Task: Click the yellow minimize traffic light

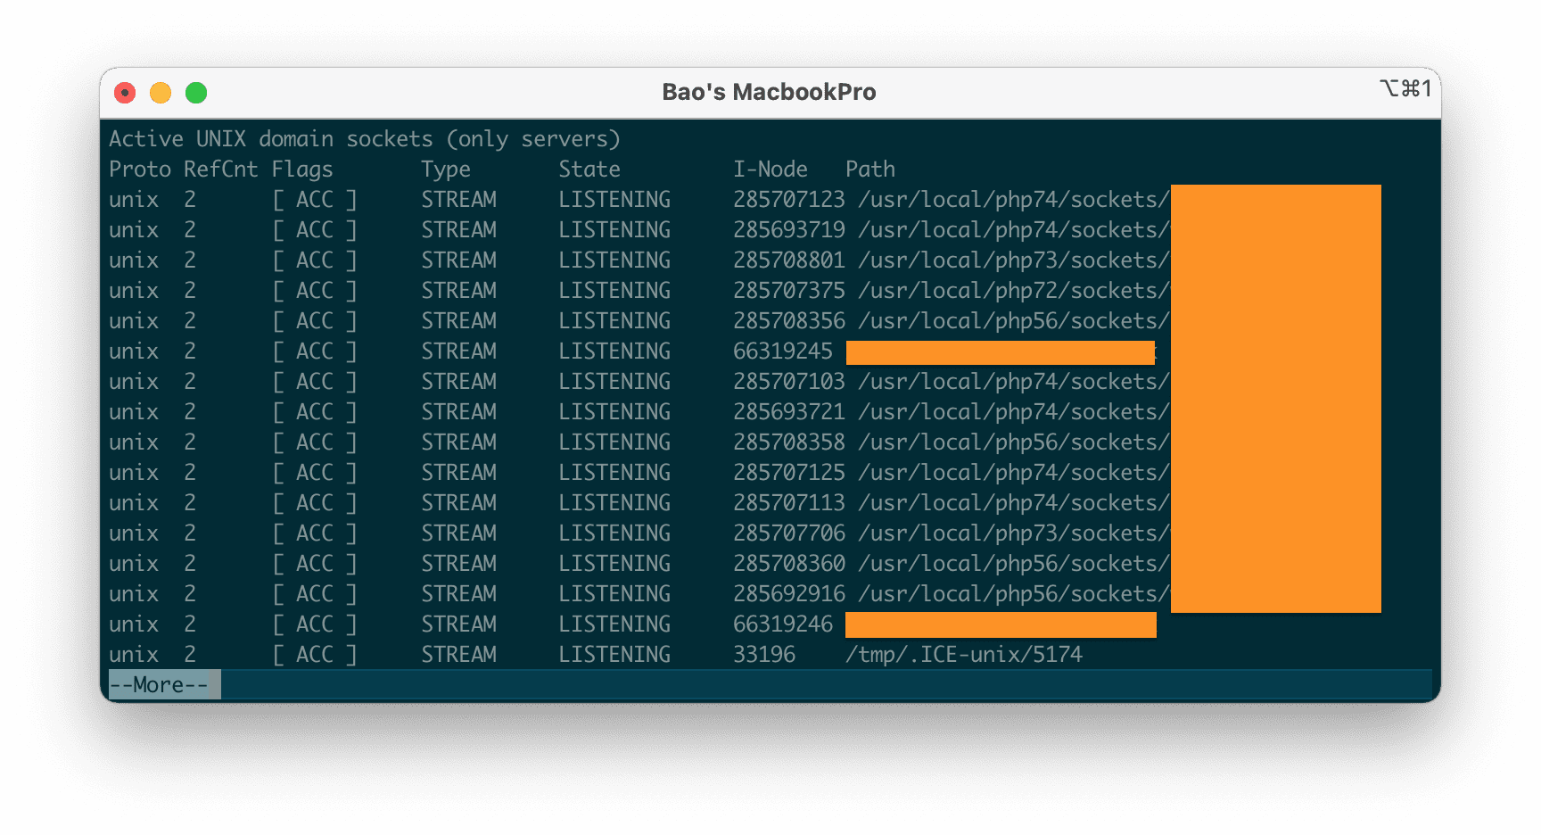Action: click(161, 92)
